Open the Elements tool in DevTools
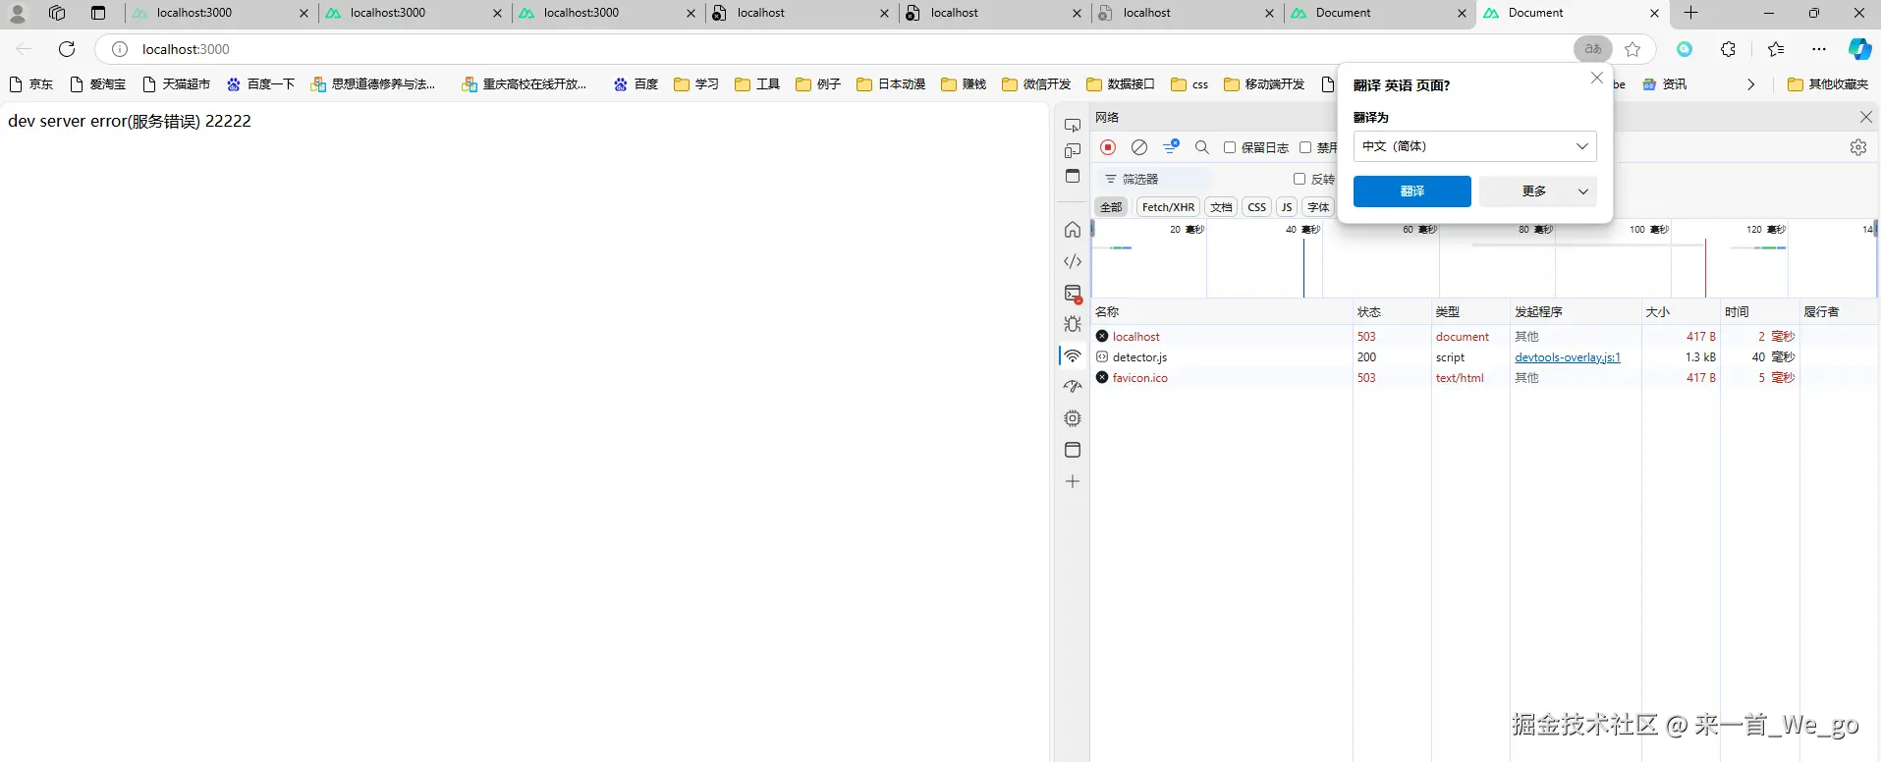This screenshot has height=762, width=1881. coord(1073,261)
